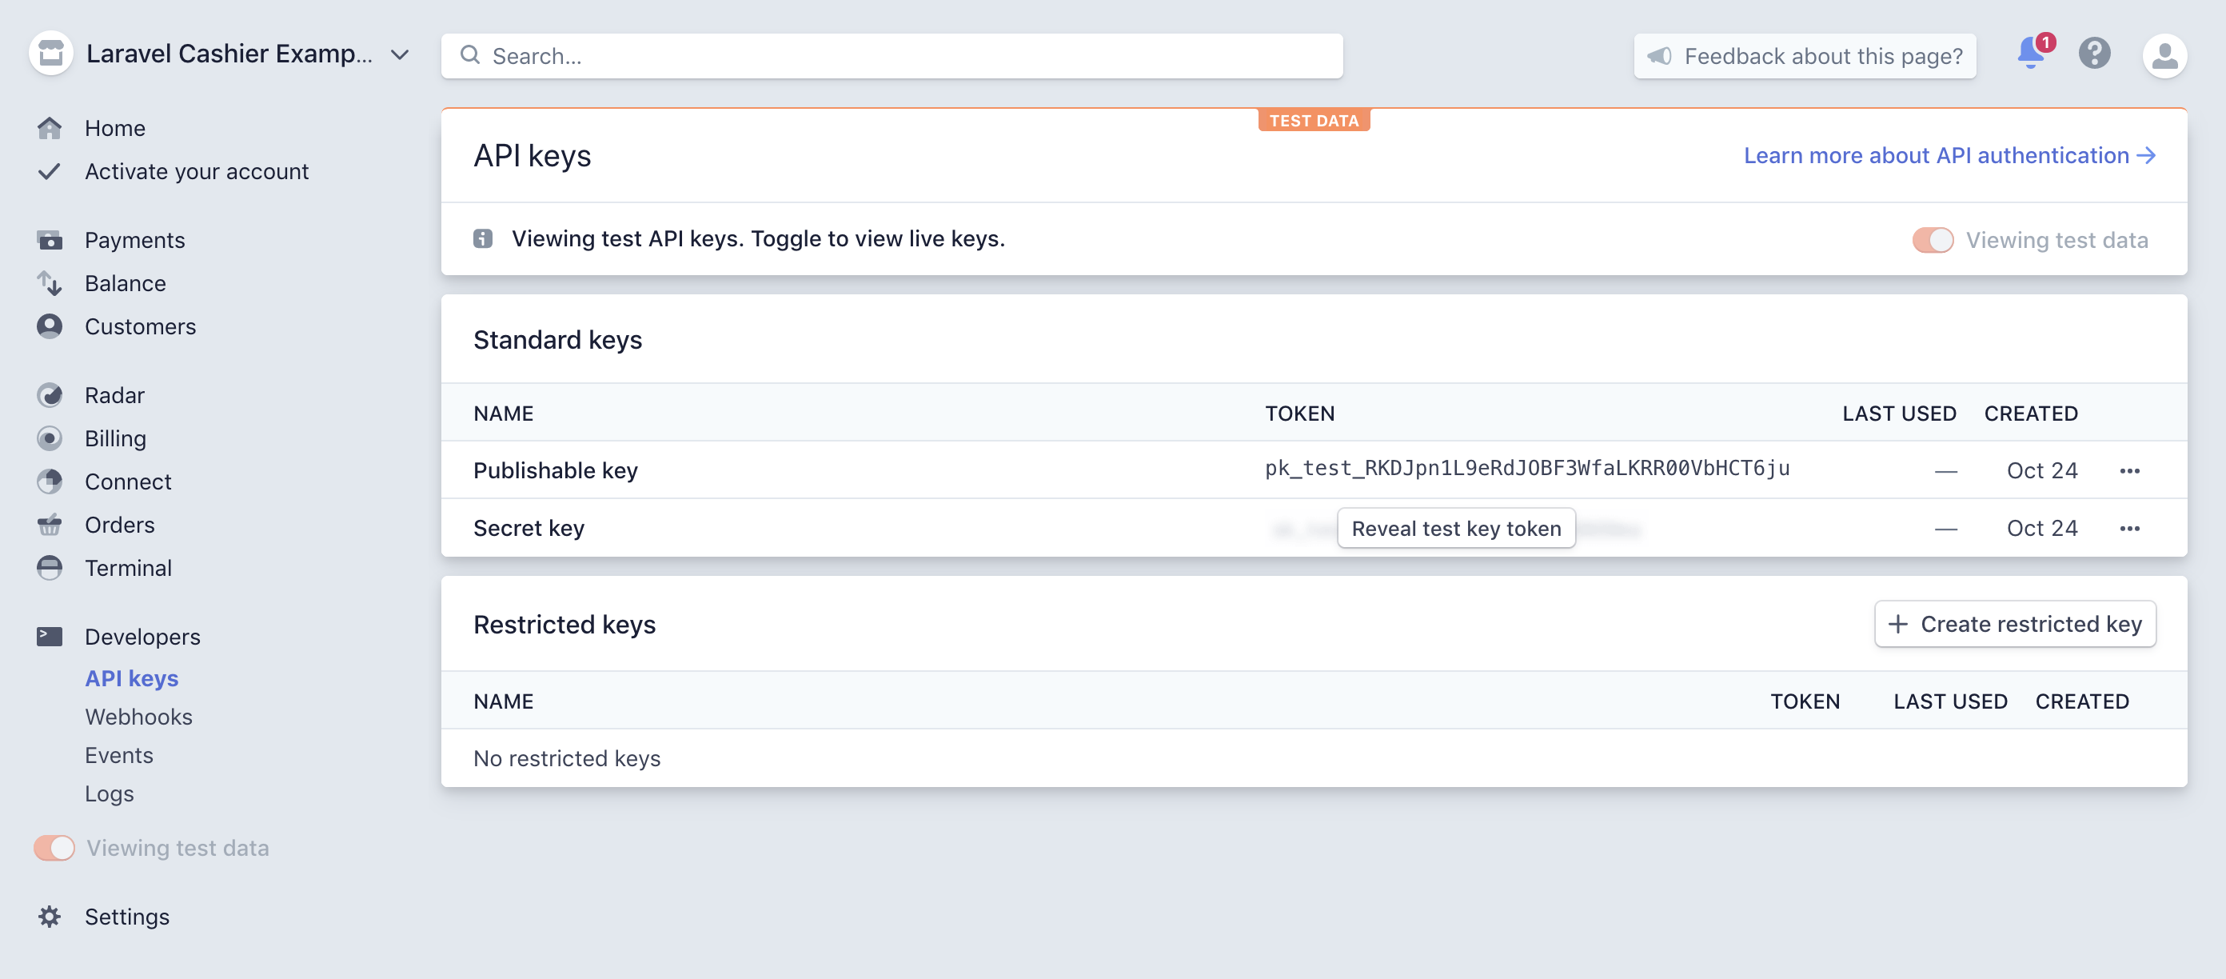Open the Balance section

coord(126,282)
